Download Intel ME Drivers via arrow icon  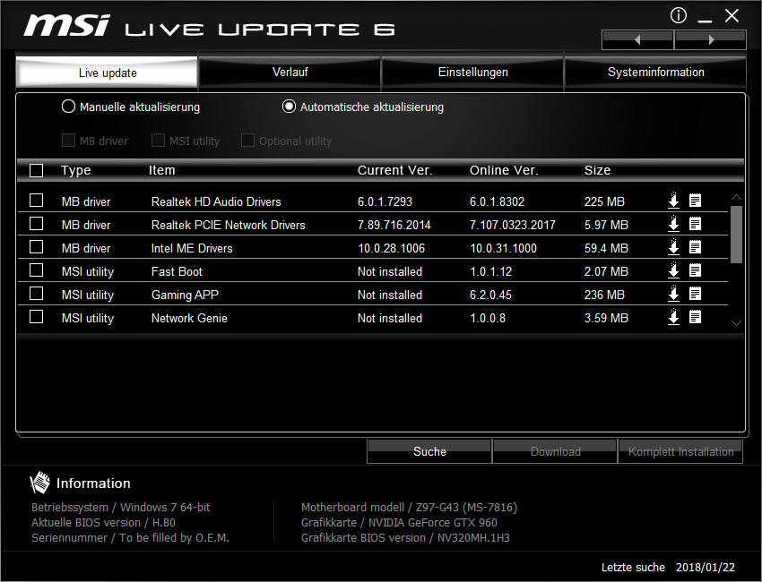pyautogui.click(x=673, y=247)
